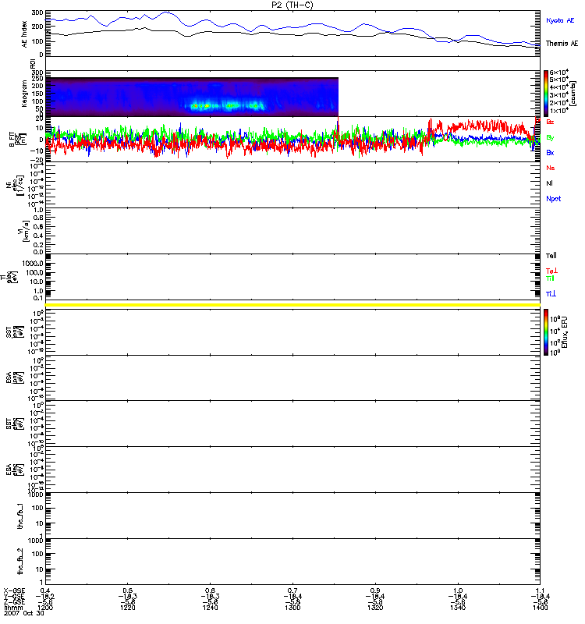This screenshot has width=585, height=624.
Task: Click the "6×10⁴" color bar tick label
Action: click(x=558, y=73)
